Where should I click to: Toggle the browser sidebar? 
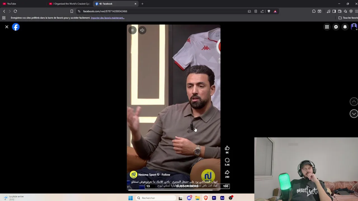click(334, 11)
